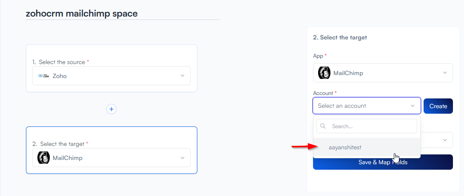Click the Zoho CRM logo in source field
464x196 pixels.
pos(43,76)
